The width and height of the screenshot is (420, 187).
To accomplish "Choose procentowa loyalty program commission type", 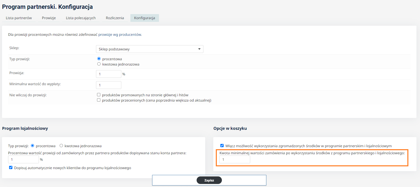I will coord(33,146).
